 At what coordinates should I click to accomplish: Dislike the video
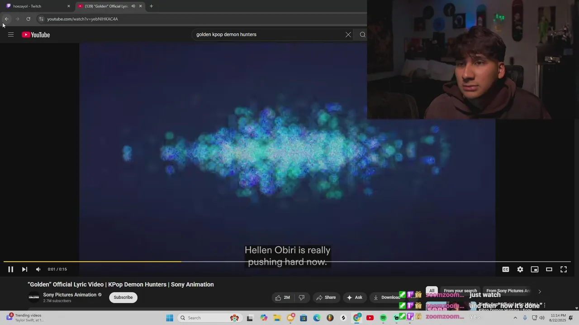[302, 297]
